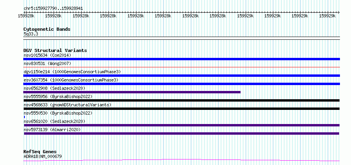Open the nsv5555956 (ByrskaBishop2022) label
Viewport: 351px width, 165px height.
(58, 96)
